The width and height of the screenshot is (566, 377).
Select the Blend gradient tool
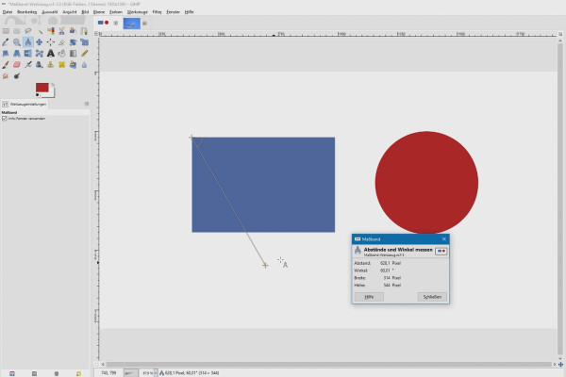73,54
